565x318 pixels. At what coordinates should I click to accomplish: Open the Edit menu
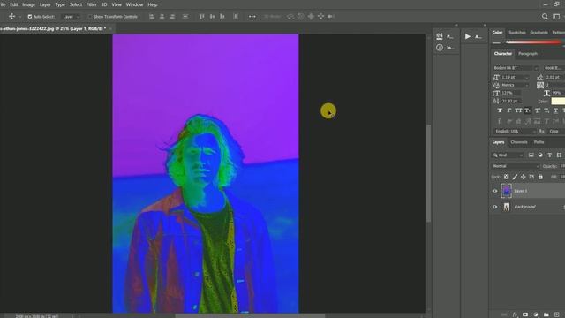coord(14,4)
